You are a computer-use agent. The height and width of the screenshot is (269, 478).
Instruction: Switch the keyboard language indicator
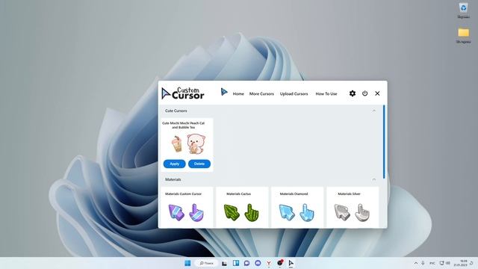pos(432,263)
